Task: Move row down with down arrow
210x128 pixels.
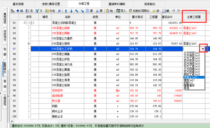Action: click(71, 11)
